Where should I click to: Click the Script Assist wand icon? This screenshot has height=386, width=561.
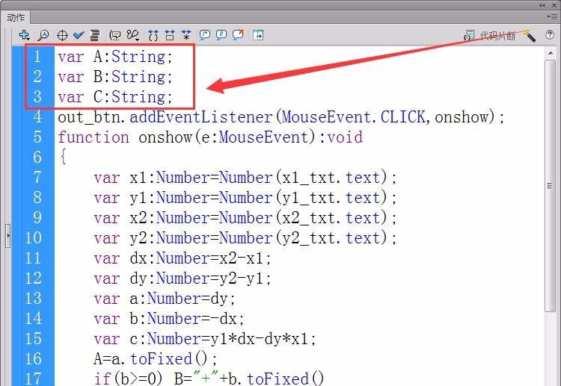(530, 35)
